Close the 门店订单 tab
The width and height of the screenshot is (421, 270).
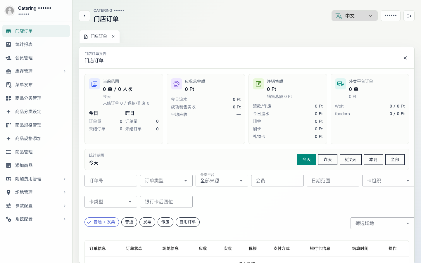[113, 37]
